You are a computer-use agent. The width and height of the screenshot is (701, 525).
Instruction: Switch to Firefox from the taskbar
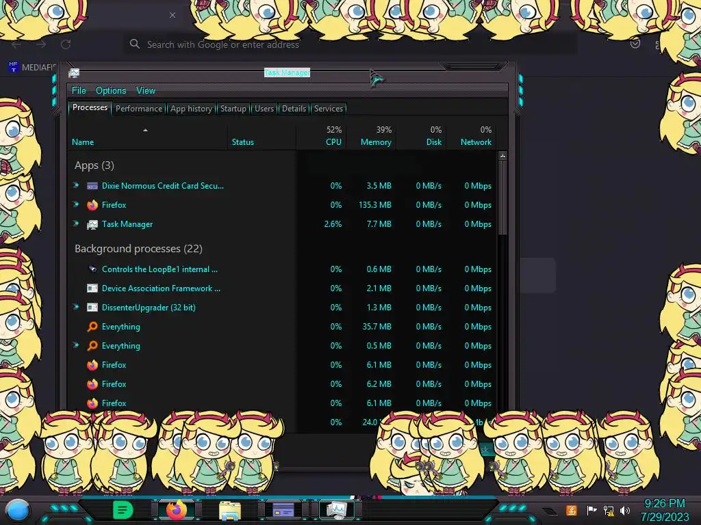pos(177,510)
